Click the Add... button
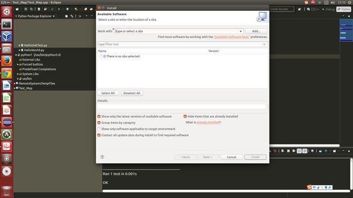This screenshot has height=198, width=353. coord(256,31)
